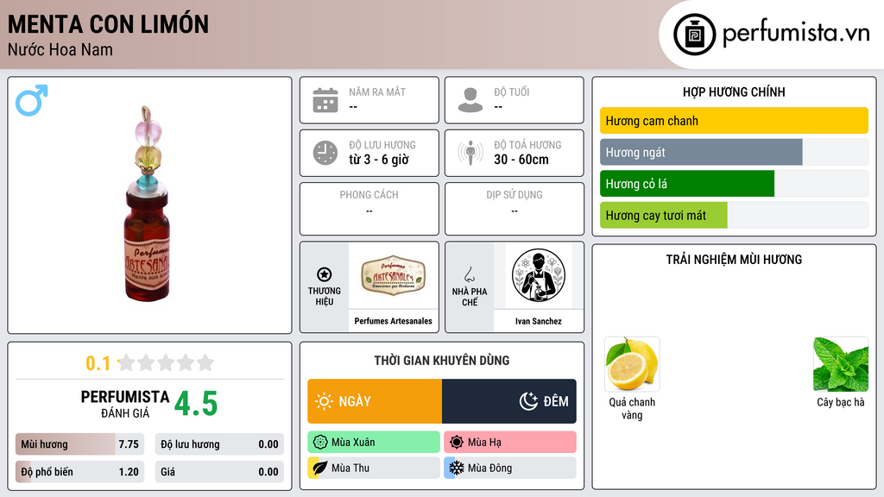The height and width of the screenshot is (497, 884).
Task: Click the Mùa Đông season bar
Action: [510, 468]
